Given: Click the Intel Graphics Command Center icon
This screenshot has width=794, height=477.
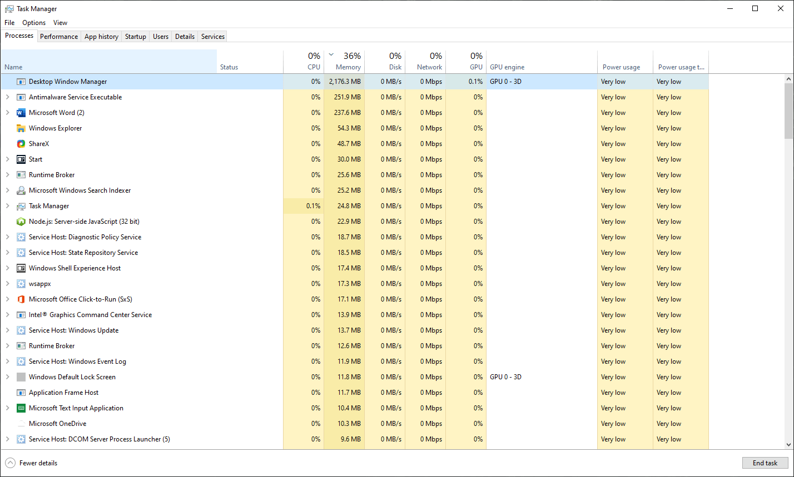Looking at the screenshot, I should click(x=21, y=315).
